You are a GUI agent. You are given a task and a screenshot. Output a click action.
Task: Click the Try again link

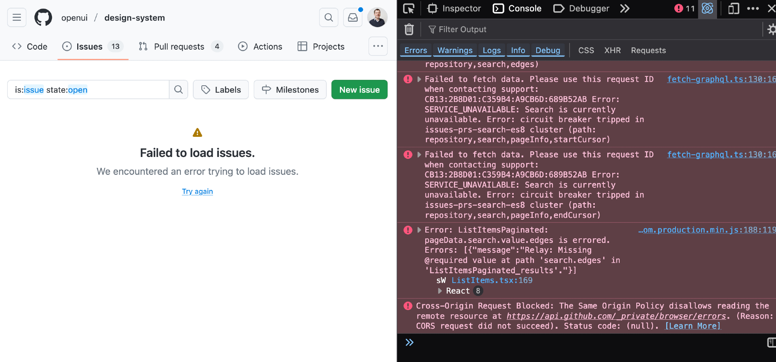pyautogui.click(x=197, y=191)
